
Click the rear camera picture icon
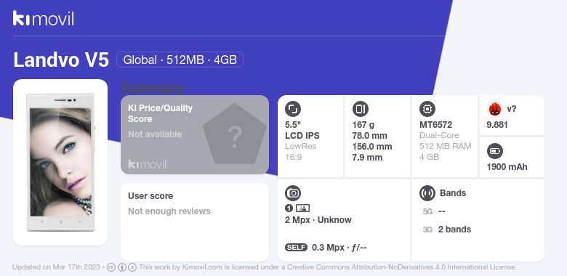302,208
